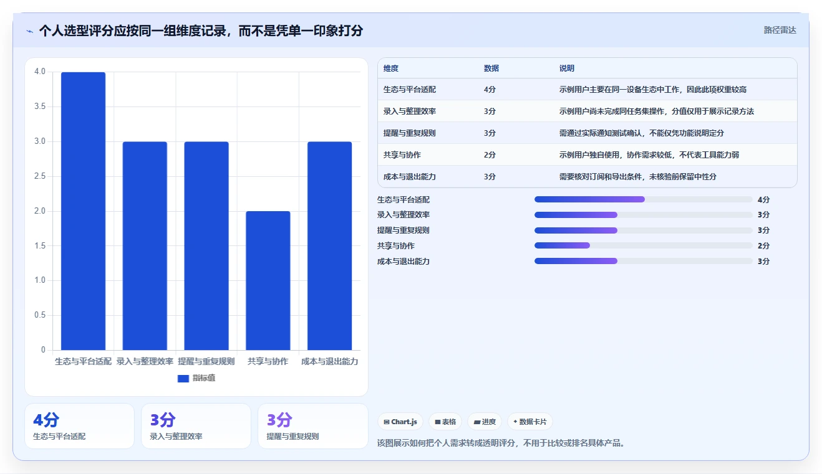
Task: Click the 提醒与重复规则 progress bar
Action: click(x=644, y=230)
